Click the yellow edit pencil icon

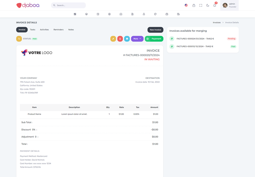pos(113,39)
